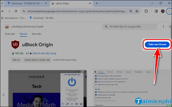Click the browser forward arrow
This screenshot has width=172, height=107.
tap(9, 11)
